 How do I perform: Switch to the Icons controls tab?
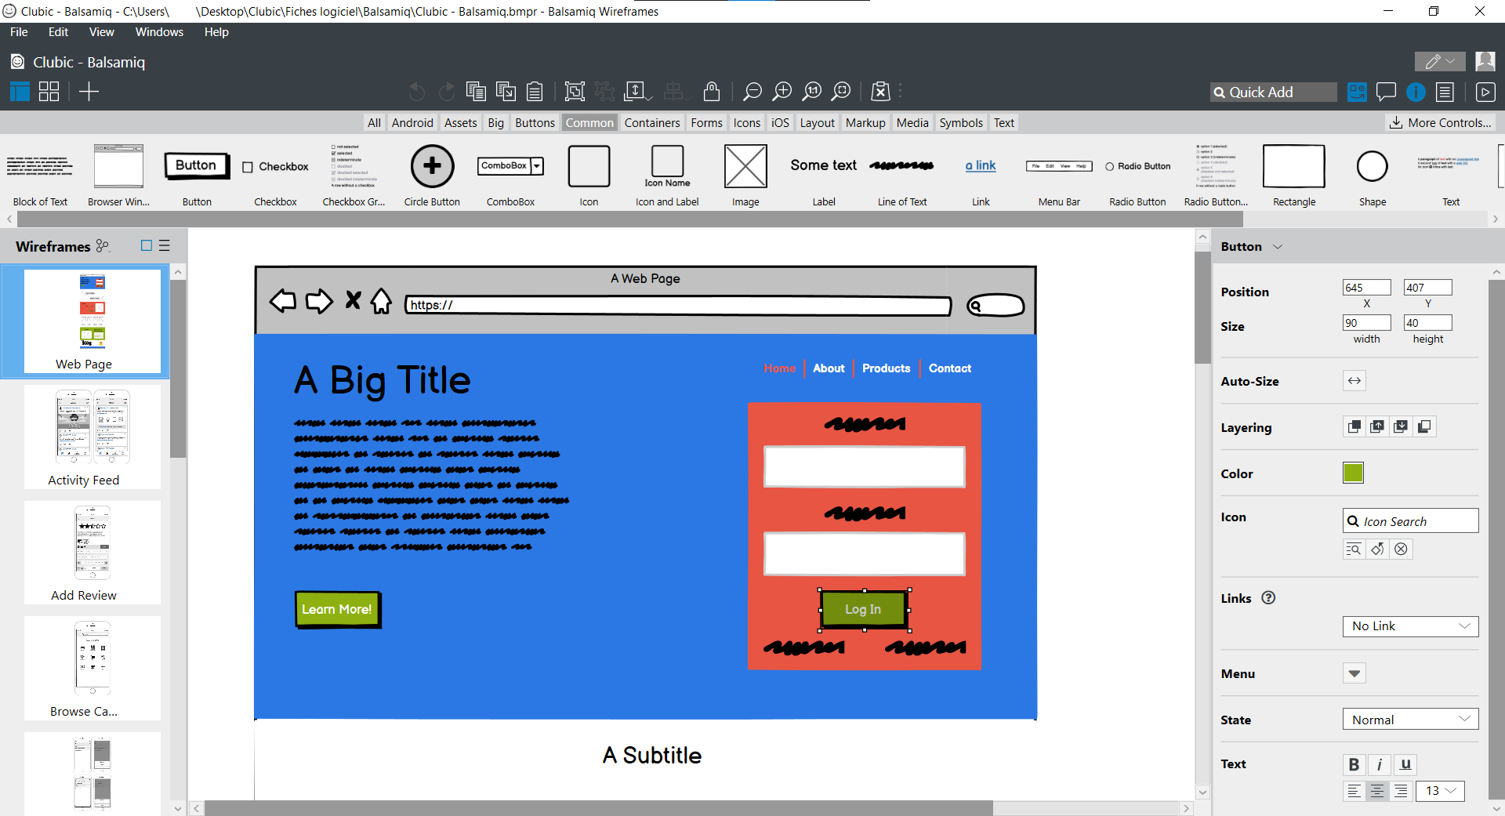746,122
